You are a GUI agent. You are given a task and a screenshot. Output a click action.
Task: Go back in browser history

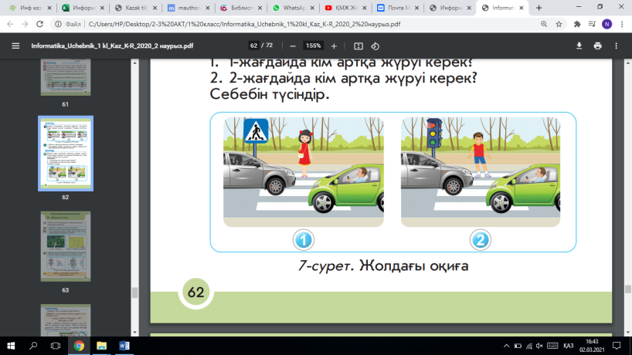[10, 24]
